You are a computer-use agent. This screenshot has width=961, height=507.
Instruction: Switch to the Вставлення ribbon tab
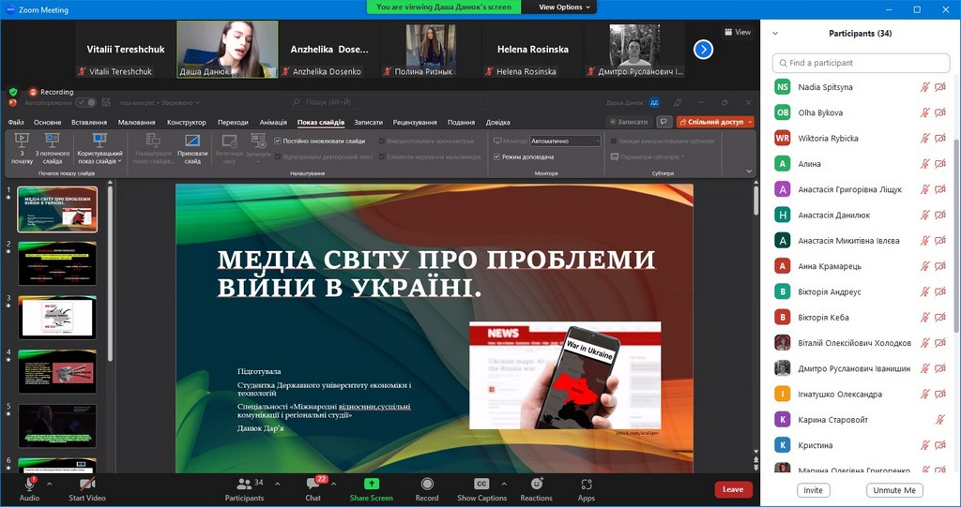point(89,122)
